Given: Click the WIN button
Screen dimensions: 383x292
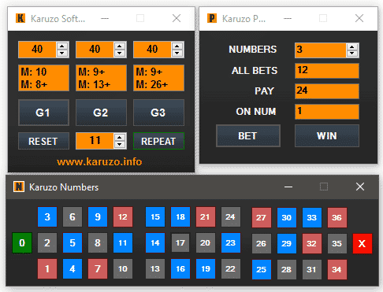Looking at the screenshot, I should click(327, 136).
